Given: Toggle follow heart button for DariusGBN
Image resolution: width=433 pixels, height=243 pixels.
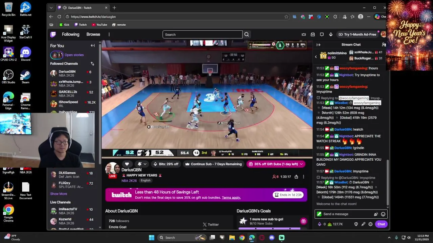Looking at the screenshot, I should click(x=127, y=164).
